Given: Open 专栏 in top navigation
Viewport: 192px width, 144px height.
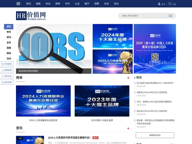Looking at the screenshot, I should pos(67,4).
